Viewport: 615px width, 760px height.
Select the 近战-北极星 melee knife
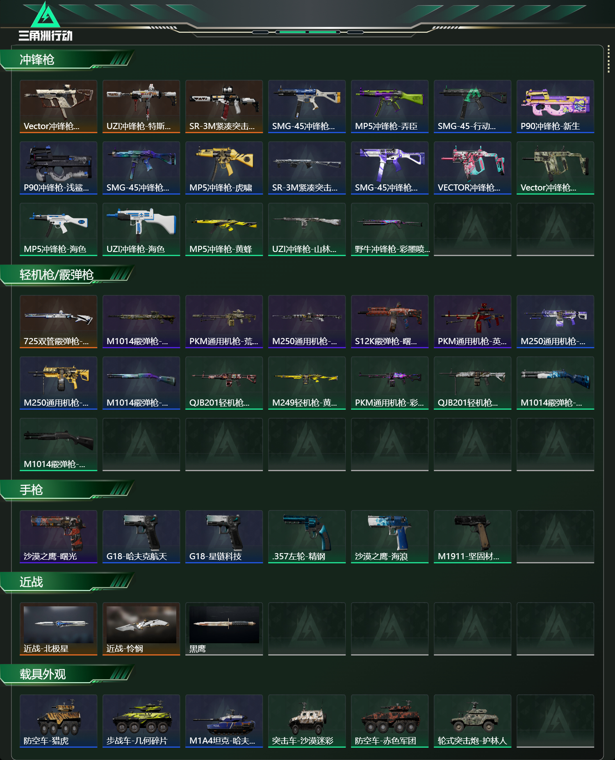pyautogui.click(x=58, y=629)
